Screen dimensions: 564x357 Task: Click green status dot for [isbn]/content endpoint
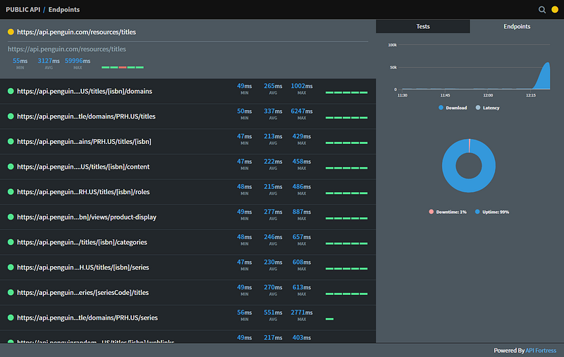(11, 167)
